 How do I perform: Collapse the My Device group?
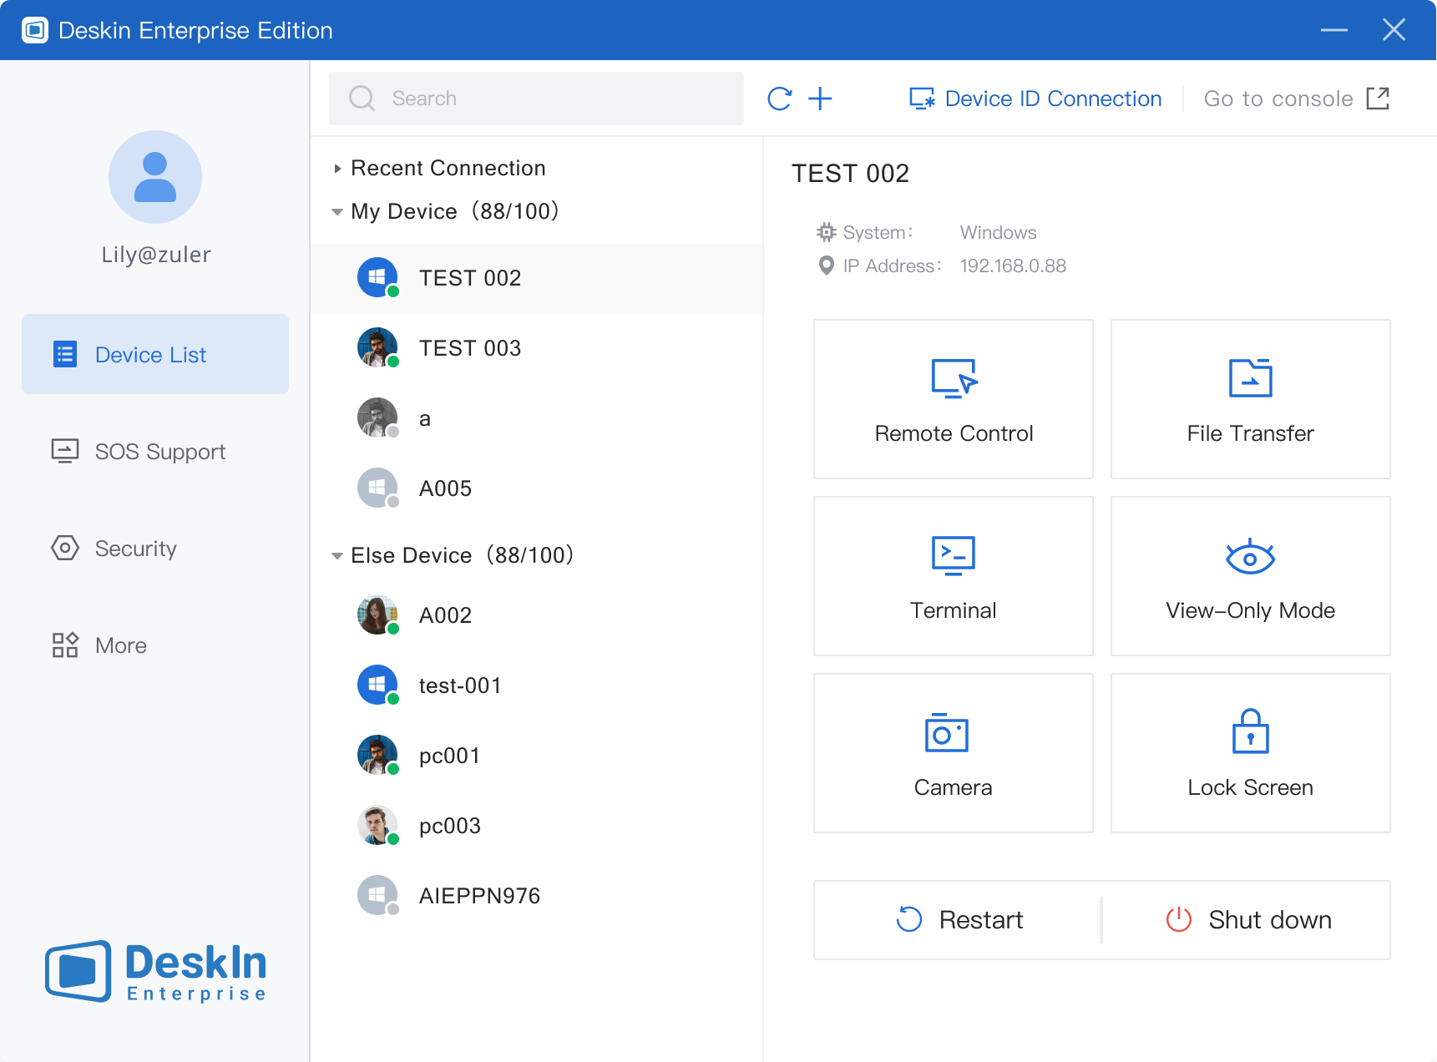[x=337, y=212]
